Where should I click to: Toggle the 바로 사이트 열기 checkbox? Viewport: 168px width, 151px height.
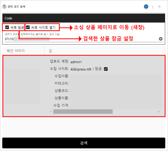[28, 27]
